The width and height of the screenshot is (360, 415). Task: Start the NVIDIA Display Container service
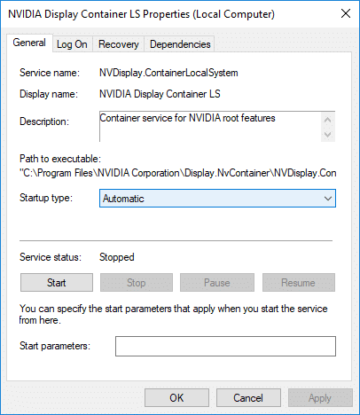tap(57, 283)
